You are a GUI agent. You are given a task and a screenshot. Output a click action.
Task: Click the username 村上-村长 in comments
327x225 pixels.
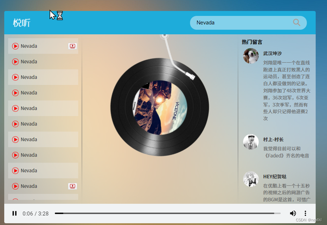tap(272, 139)
